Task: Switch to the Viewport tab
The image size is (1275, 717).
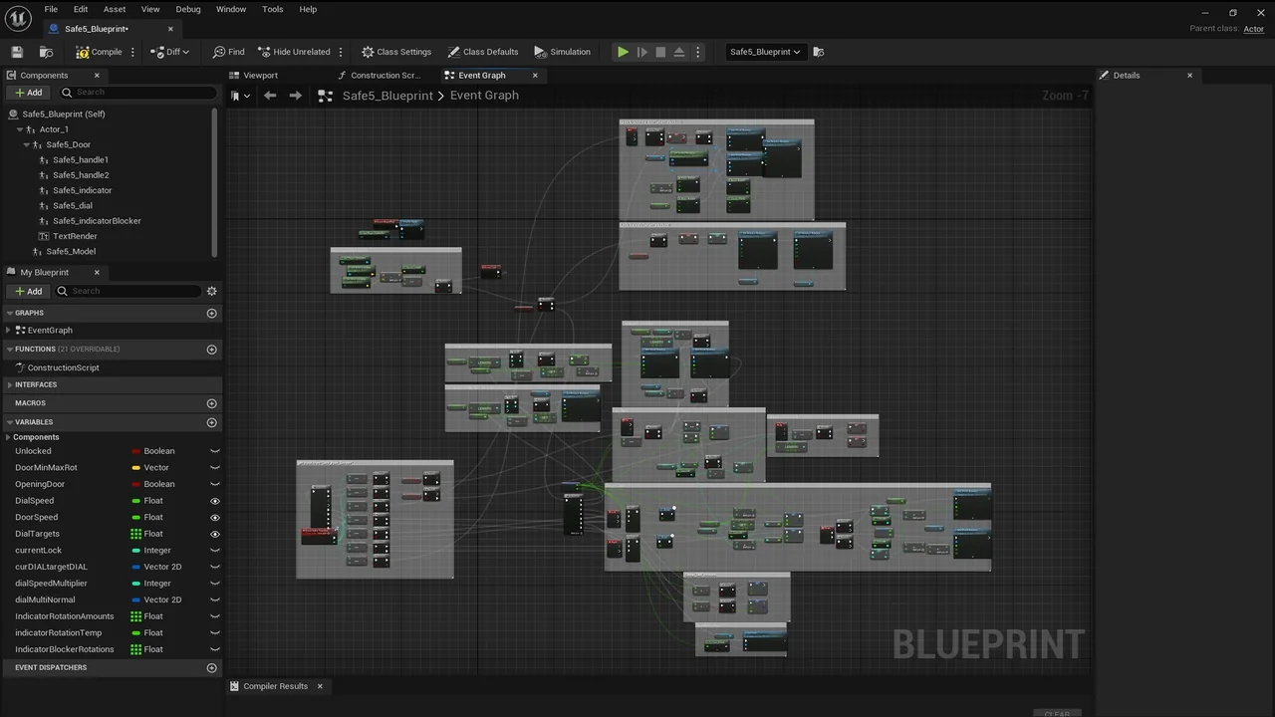Action: click(259, 76)
